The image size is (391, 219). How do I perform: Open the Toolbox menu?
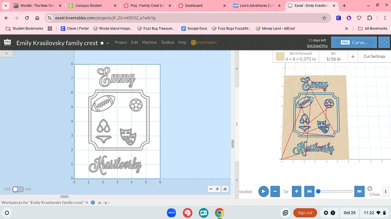pos(167,42)
